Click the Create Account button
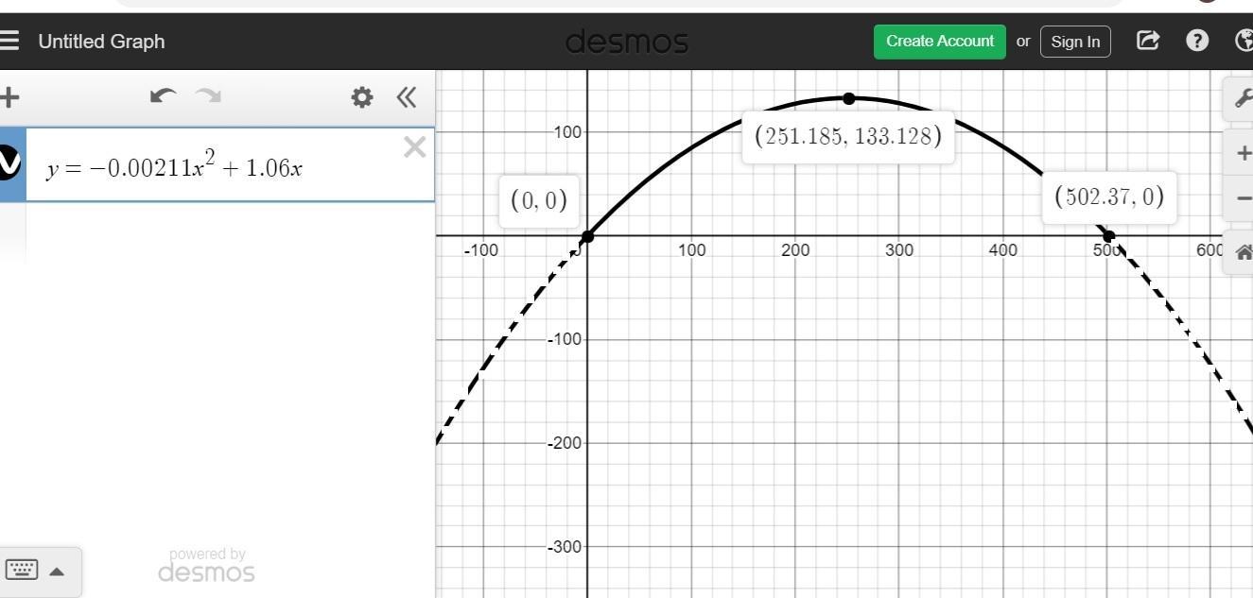The height and width of the screenshot is (598, 1253). pos(939,42)
